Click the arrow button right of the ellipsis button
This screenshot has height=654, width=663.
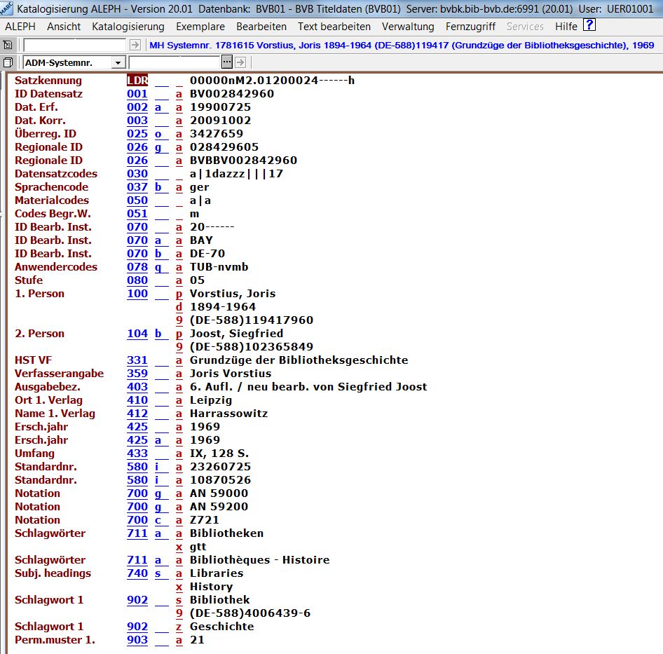tap(241, 62)
